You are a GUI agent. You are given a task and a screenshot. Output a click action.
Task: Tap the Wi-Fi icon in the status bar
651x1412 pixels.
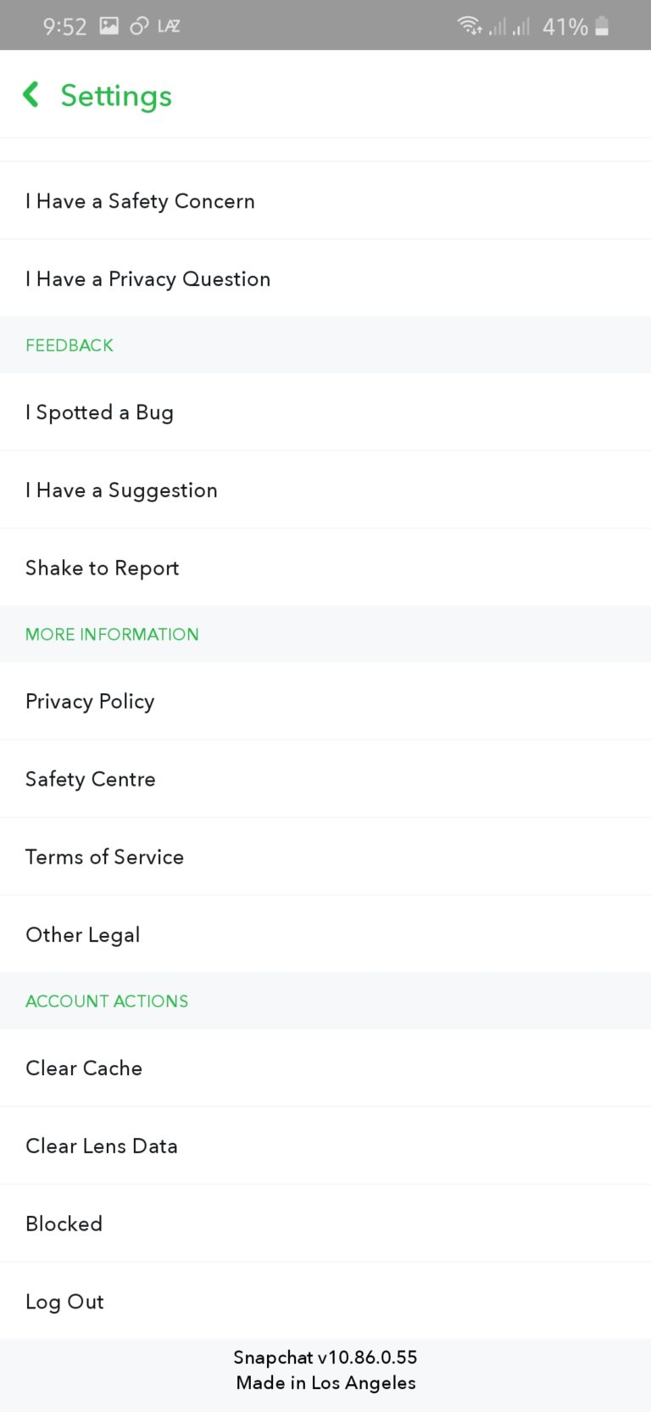pyautogui.click(x=469, y=25)
